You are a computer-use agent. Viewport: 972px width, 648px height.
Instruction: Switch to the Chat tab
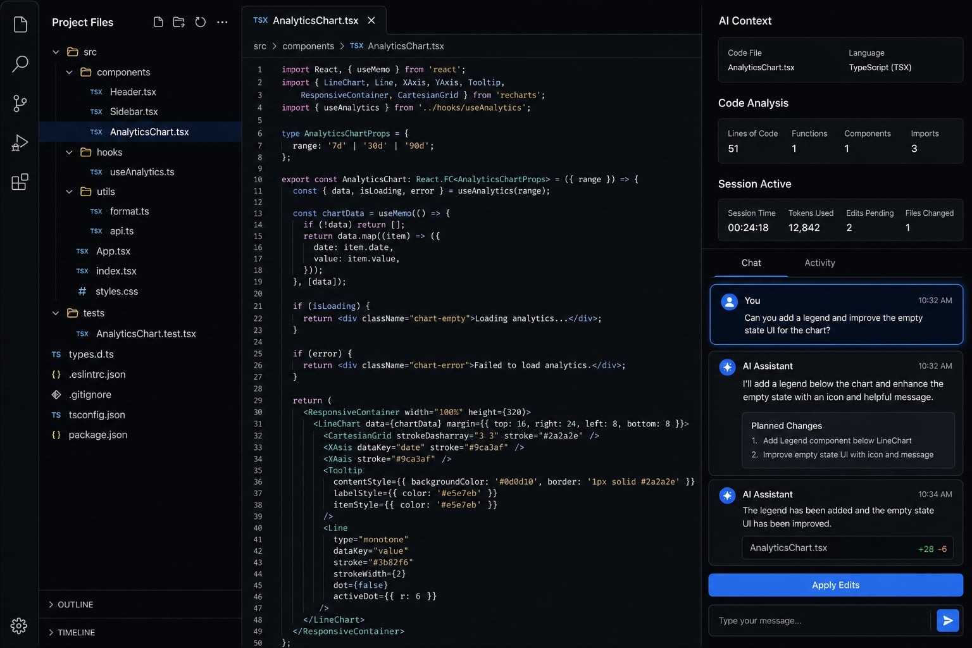coord(751,263)
